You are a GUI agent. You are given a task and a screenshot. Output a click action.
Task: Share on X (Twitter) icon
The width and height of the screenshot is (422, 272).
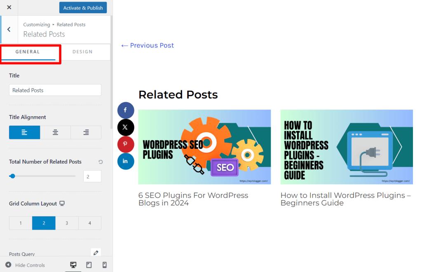pyautogui.click(x=126, y=127)
